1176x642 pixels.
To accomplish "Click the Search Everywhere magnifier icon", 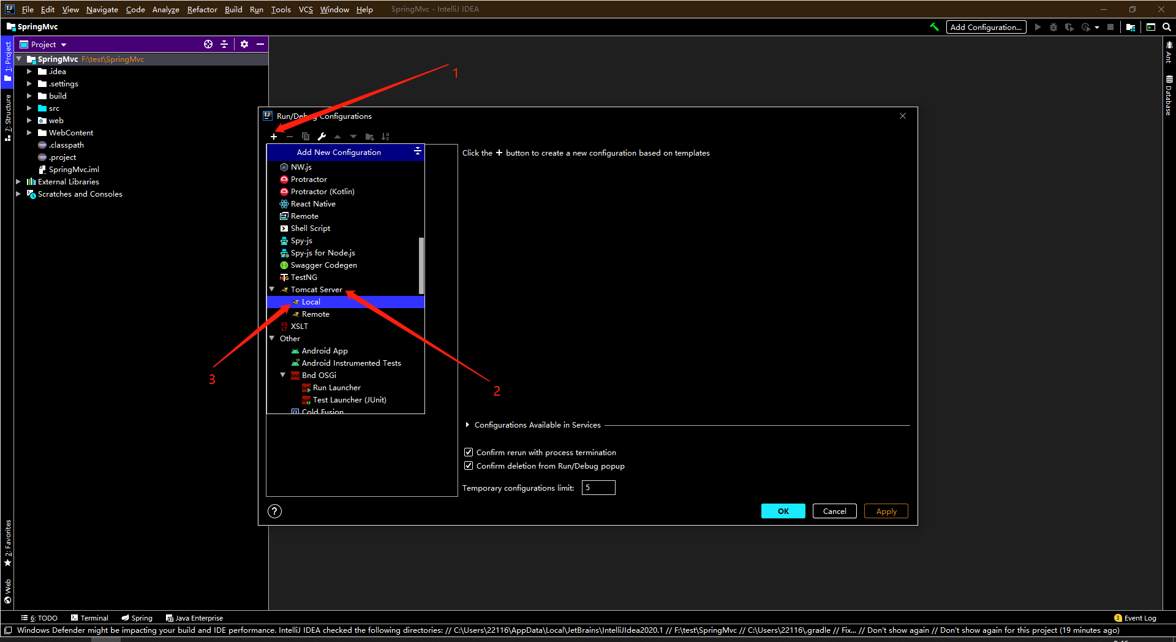I will click(1167, 27).
